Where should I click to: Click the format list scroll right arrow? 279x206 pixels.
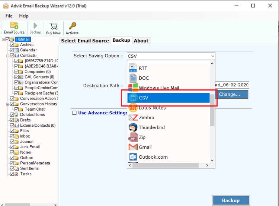tap(207, 165)
